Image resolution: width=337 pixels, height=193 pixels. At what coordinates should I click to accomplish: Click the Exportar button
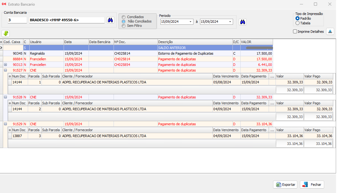click(285, 185)
